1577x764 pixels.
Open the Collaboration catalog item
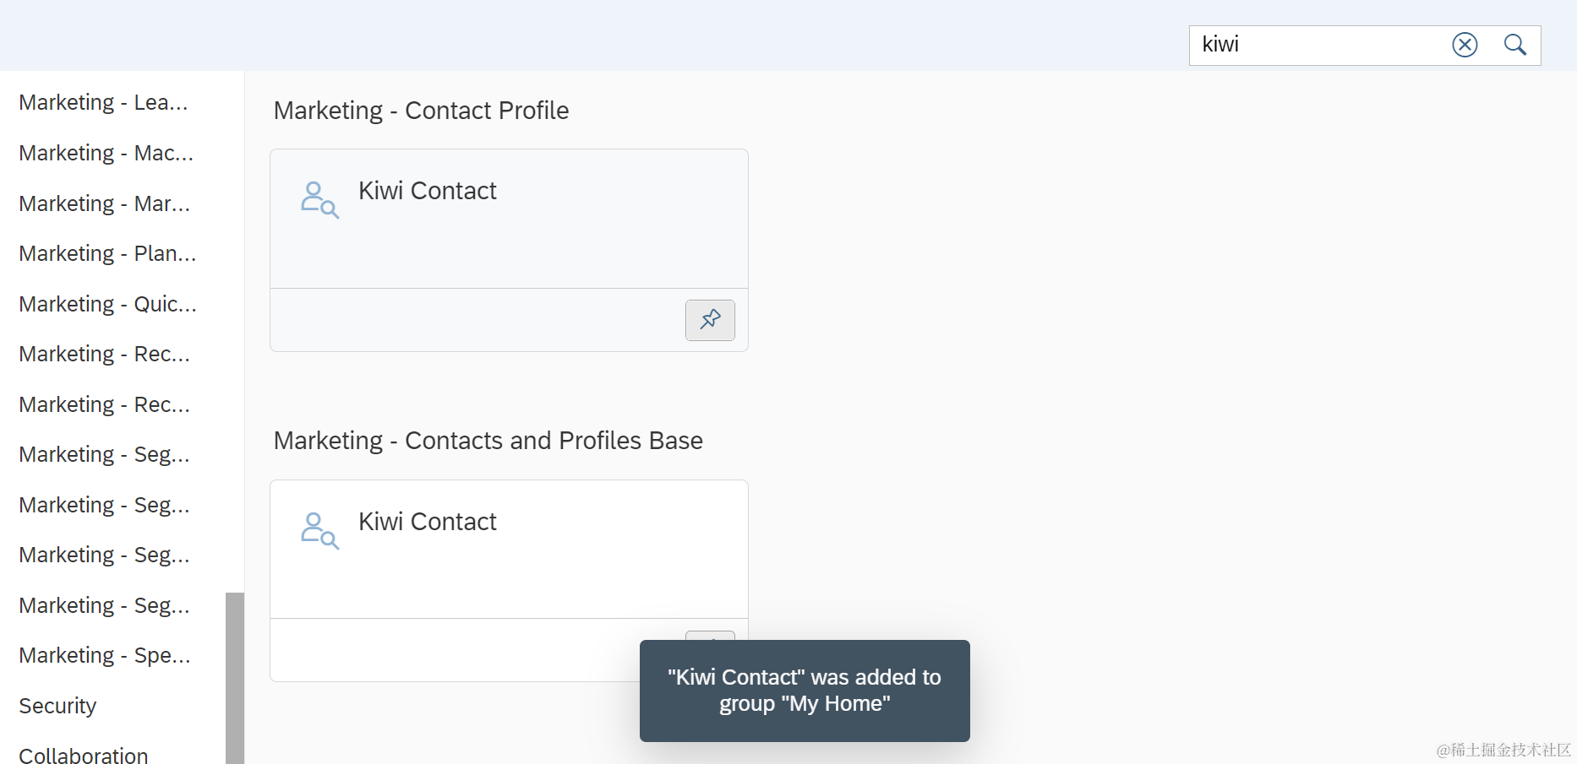pyautogui.click(x=83, y=755)
